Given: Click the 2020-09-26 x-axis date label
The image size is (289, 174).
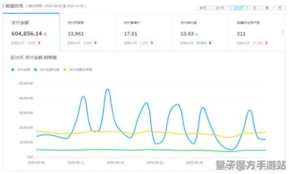Looking at the screenshot, I should point(194,162).
